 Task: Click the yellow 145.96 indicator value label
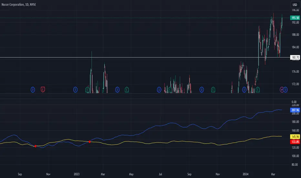pos(295,137)
